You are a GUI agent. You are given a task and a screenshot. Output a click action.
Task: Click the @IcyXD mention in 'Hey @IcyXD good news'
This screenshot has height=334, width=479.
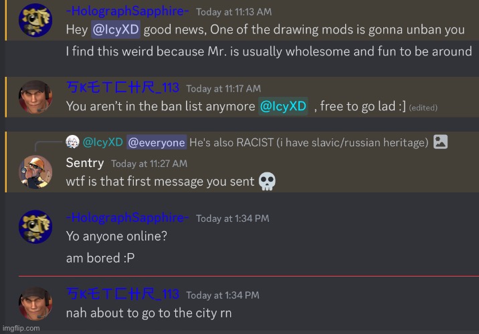[116, 29]
